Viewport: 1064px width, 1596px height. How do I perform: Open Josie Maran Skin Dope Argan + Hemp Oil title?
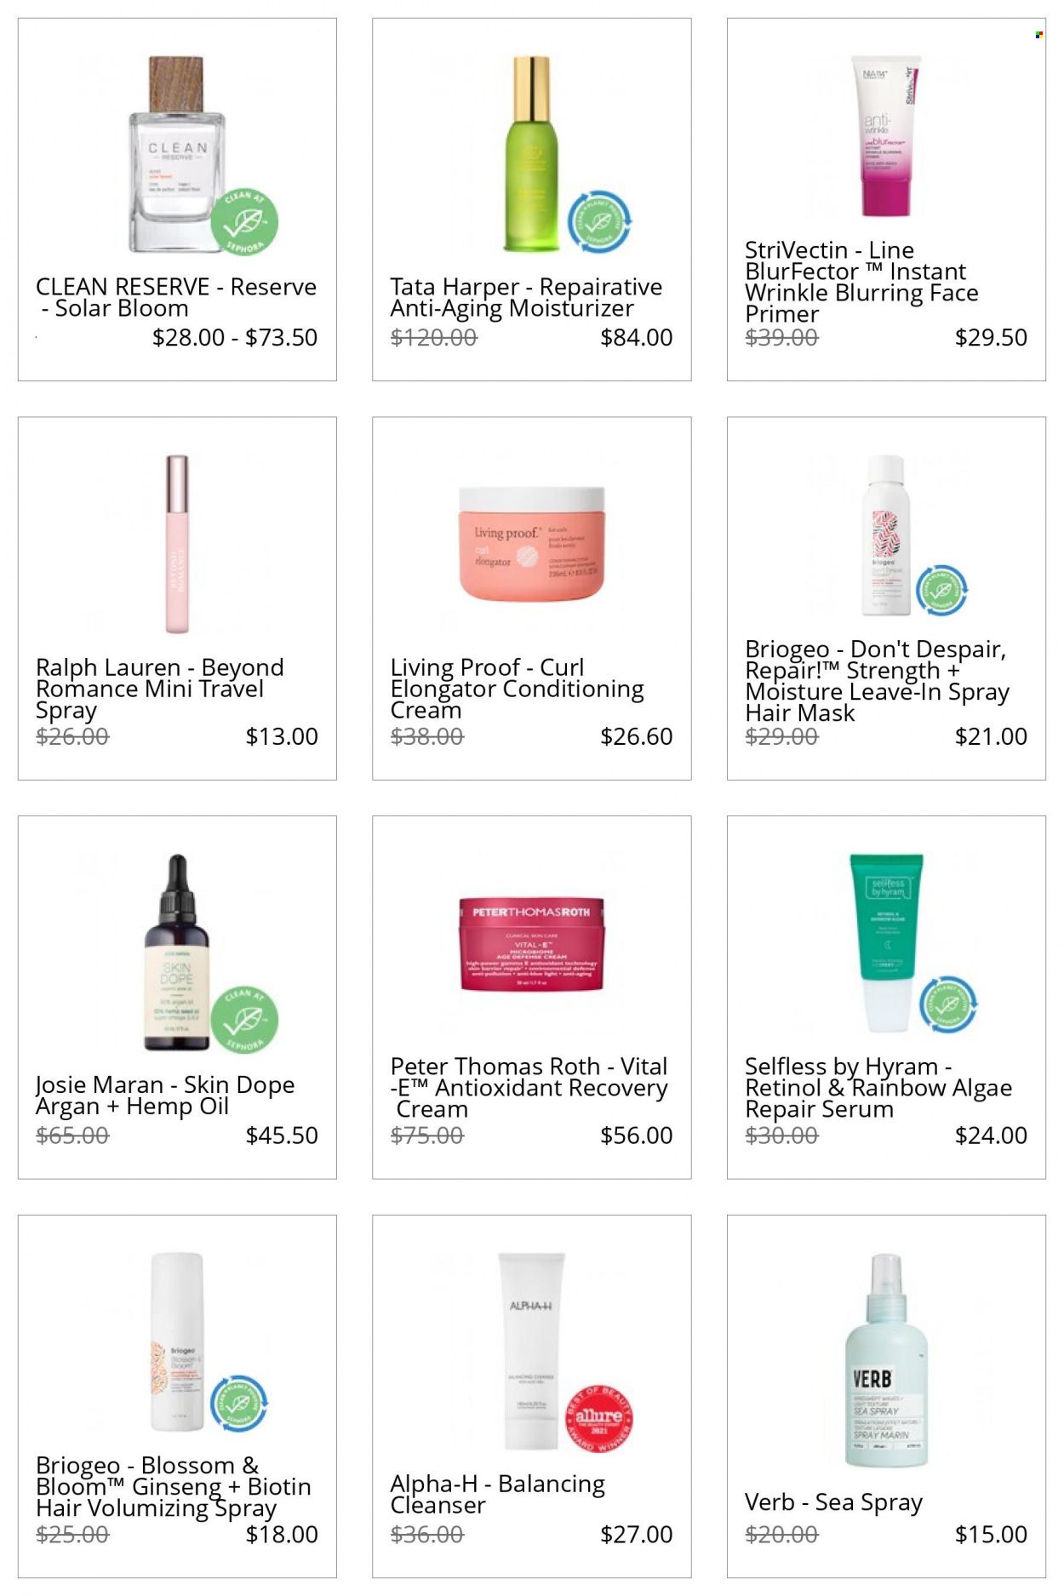point(165,1095)
